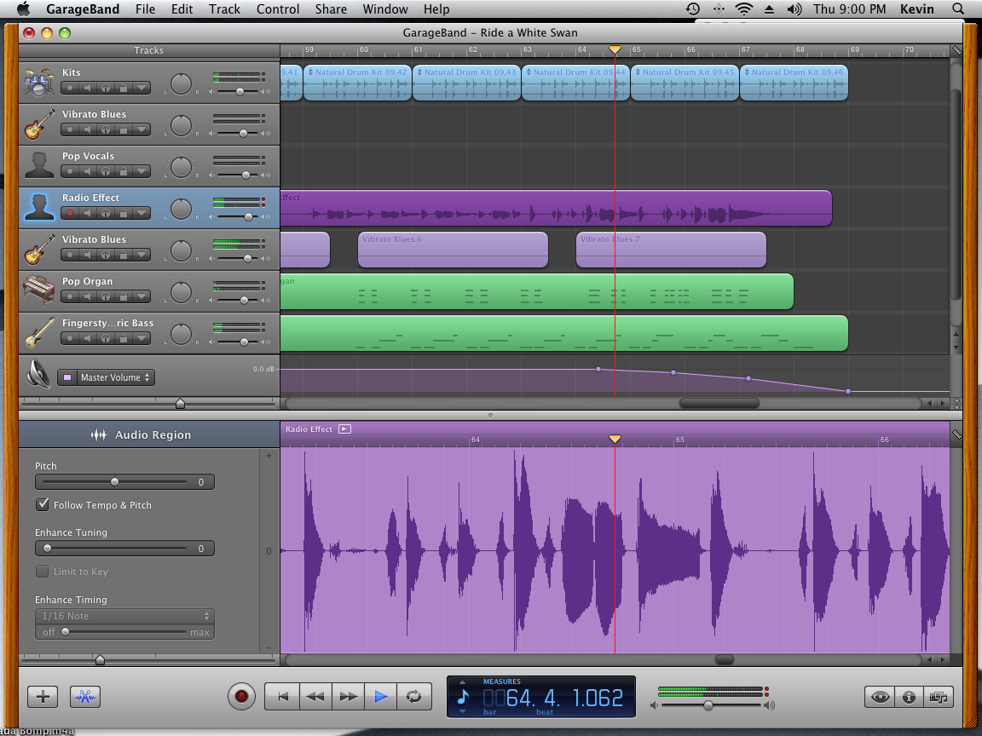Open the Enhance Timing 1/16 Note dropdown
982x736 pixels.
[x=124, y=616]
